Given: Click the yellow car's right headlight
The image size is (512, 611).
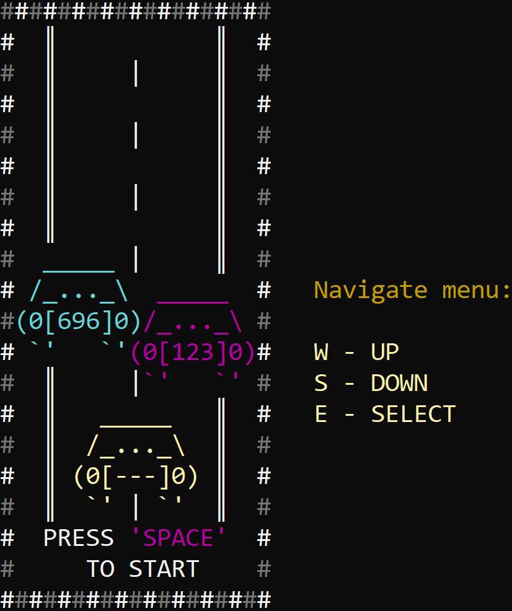Looking at the screenshot, I should 179,476.
